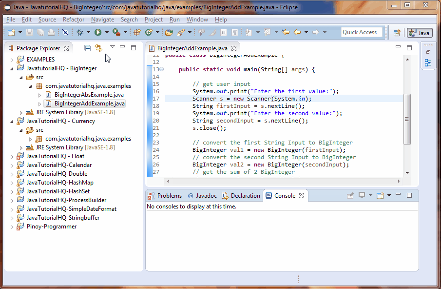The image size is (441, 289).
Task: Click the New Java Class icon
Action: pyautogui.click(x=149, y=32)
